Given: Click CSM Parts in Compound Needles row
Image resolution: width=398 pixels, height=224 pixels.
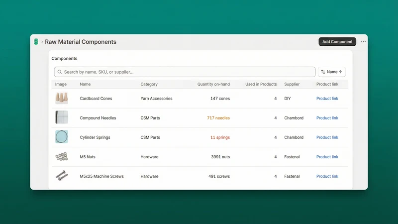Looking at the screenshot, I should click(x=150, y=118).
